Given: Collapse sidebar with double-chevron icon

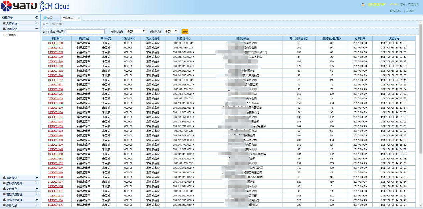Looking at the screenshot, I should pos(37,17).
